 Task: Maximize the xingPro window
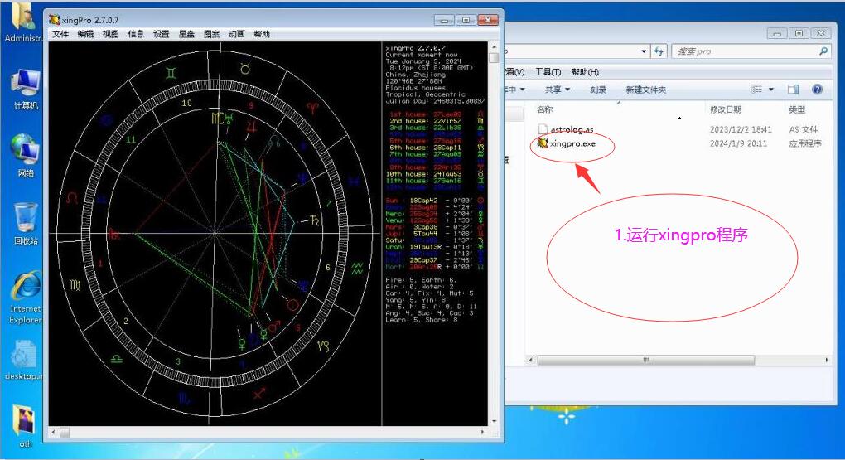[466, 20]
